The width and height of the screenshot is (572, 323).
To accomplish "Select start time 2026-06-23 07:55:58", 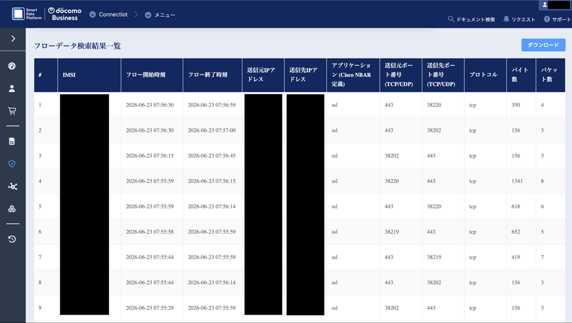I will [x=150, y=232].
